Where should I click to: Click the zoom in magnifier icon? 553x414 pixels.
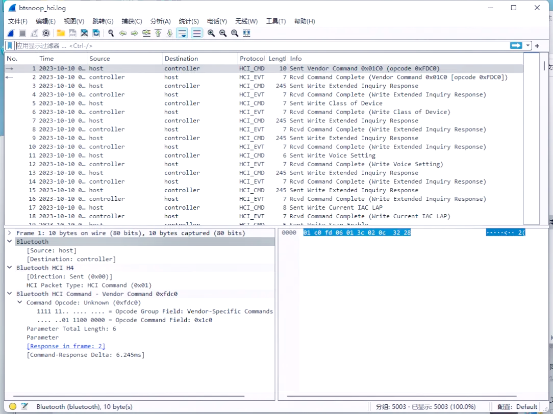point(211,33)
